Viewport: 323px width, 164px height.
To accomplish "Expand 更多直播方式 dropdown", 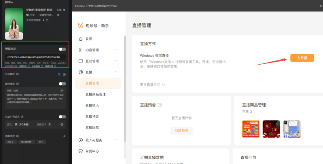I will [x=153, y=85].
